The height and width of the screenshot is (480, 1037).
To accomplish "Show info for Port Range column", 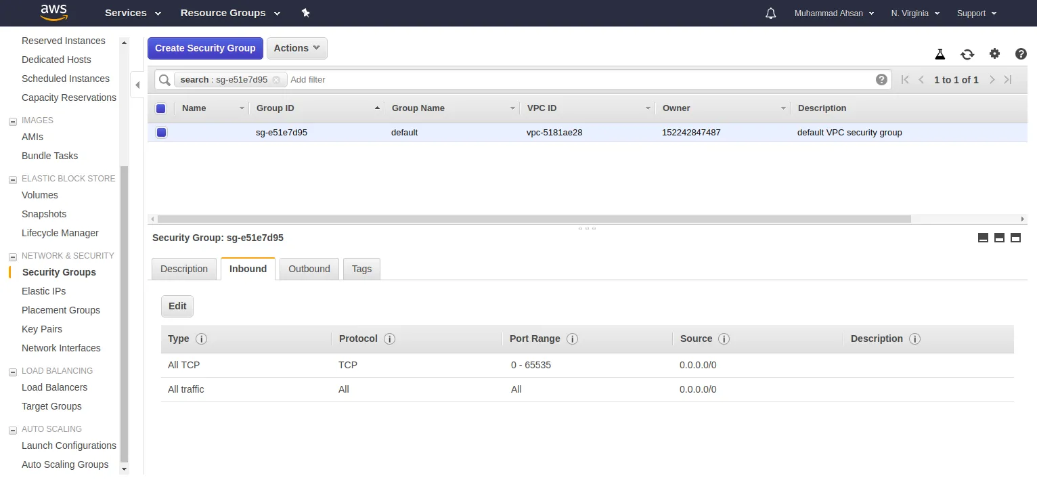I will coord(572,339).
